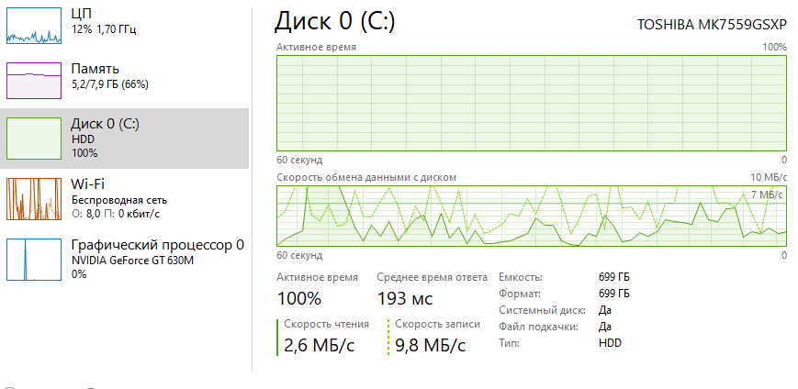This screenshot has height=389, width=798.
Task: Click the Диск 0 (C:) main heading
Action: coord(335,21)
